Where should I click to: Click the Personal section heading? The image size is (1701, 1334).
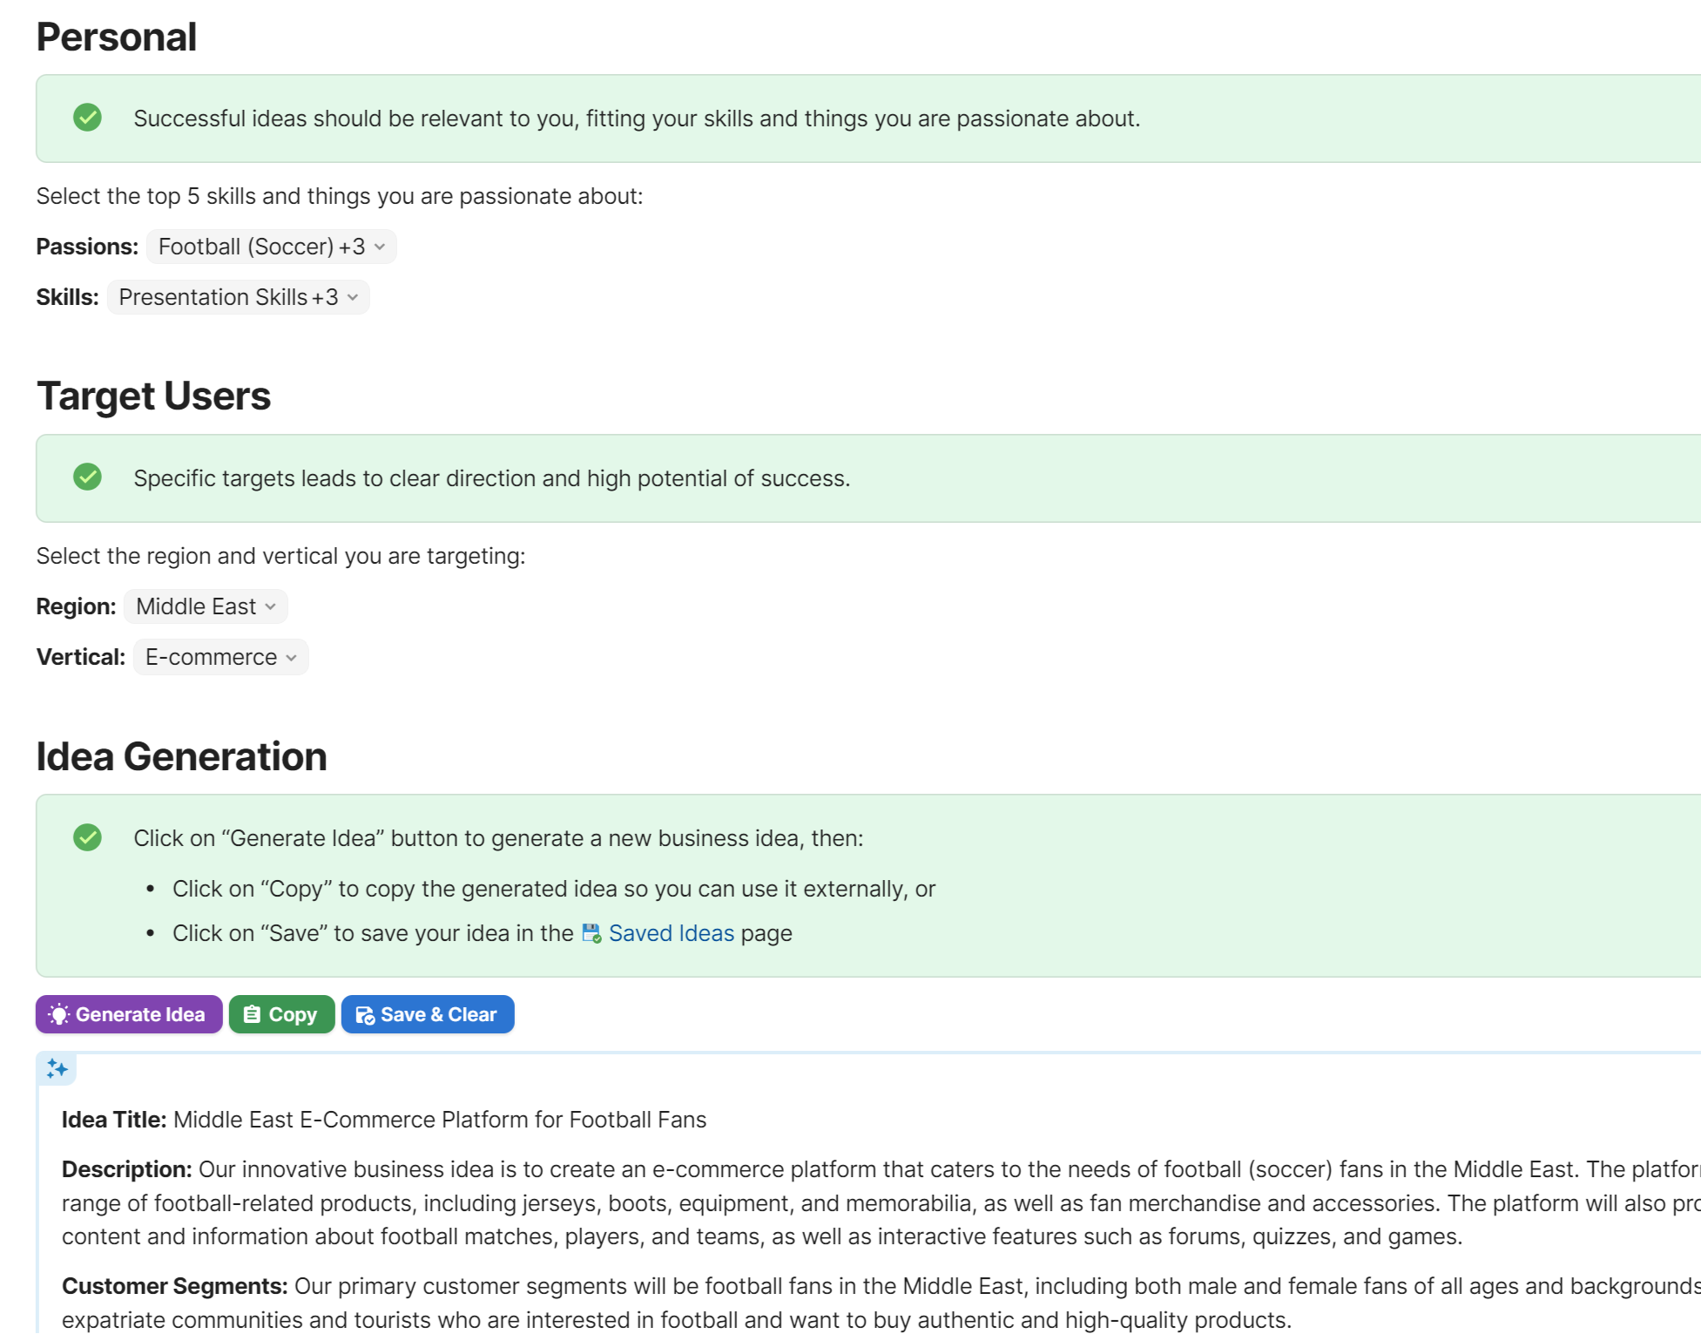117,37
